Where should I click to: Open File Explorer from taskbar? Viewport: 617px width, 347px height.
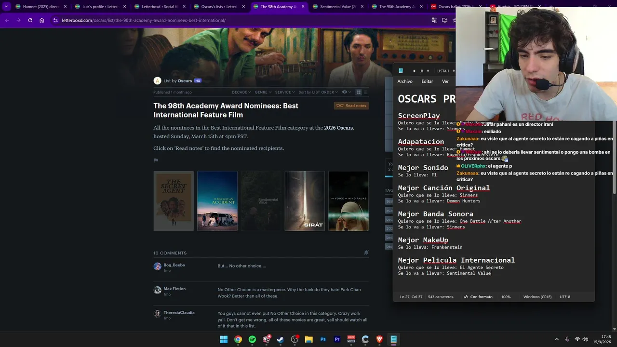click(308, 339)
